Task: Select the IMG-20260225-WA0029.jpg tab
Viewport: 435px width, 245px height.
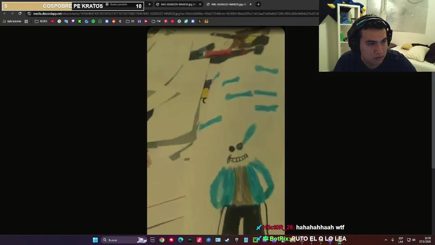Action: [227, 4]
